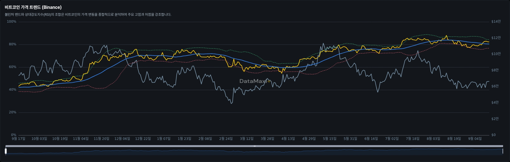Click the '$2만' price axis label
Viewport: 510px width, 162px height.
[495, 119]
